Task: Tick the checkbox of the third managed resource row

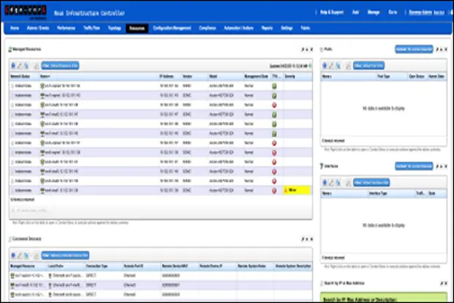Action: click(x=12, y=105)
